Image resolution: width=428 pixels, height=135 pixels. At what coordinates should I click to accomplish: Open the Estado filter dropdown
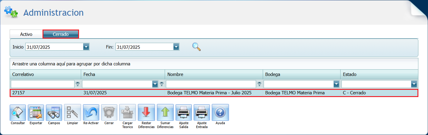tap(414, 84)
